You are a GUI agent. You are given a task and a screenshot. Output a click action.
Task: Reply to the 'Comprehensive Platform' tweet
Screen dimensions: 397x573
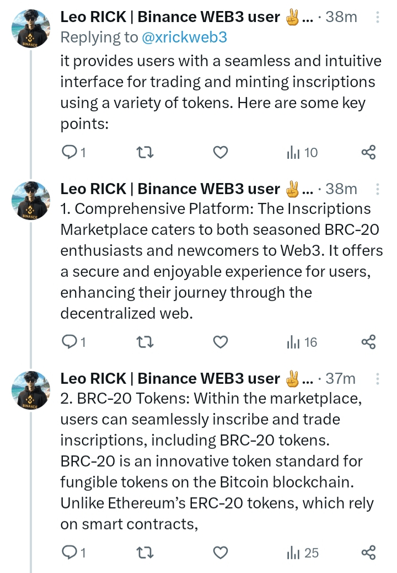tap(69, 342)
